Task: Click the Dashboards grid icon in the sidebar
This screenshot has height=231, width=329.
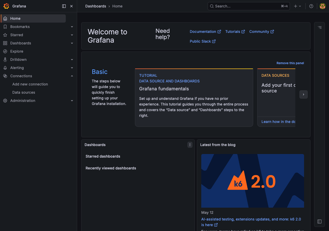Action: [x=5, y=43]
